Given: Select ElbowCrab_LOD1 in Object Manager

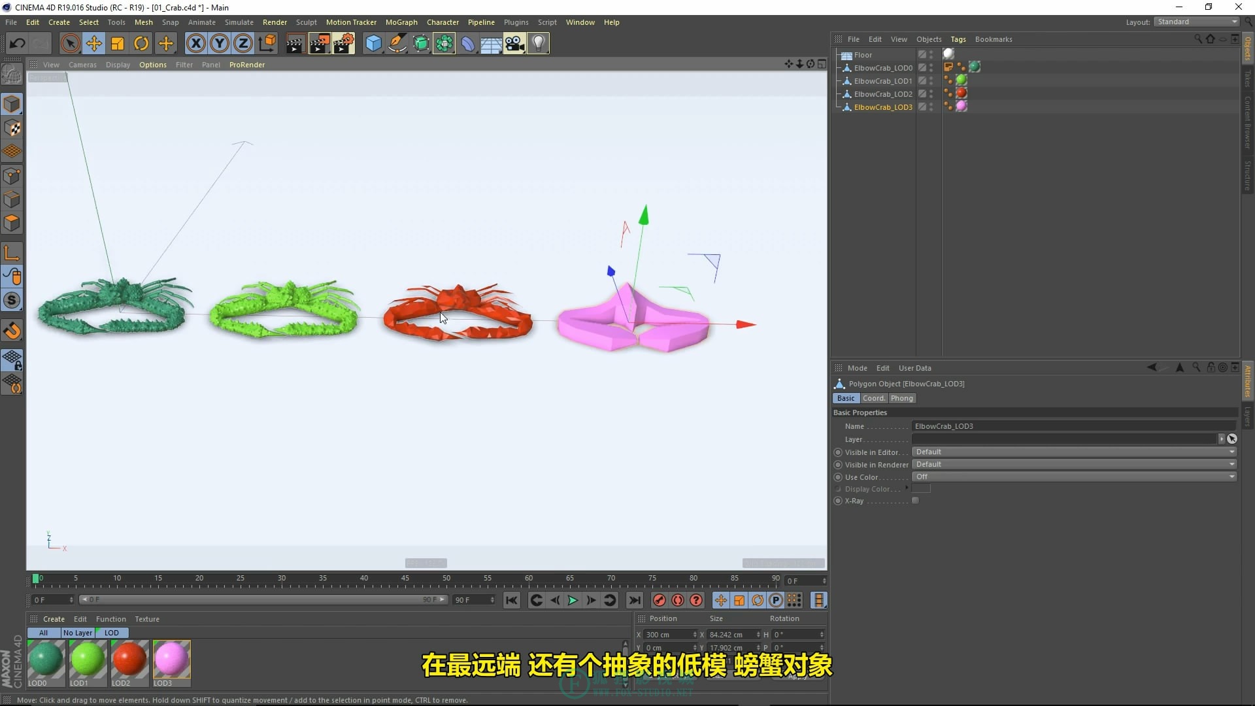Looking at the screenshot, I should pos(882,81).
